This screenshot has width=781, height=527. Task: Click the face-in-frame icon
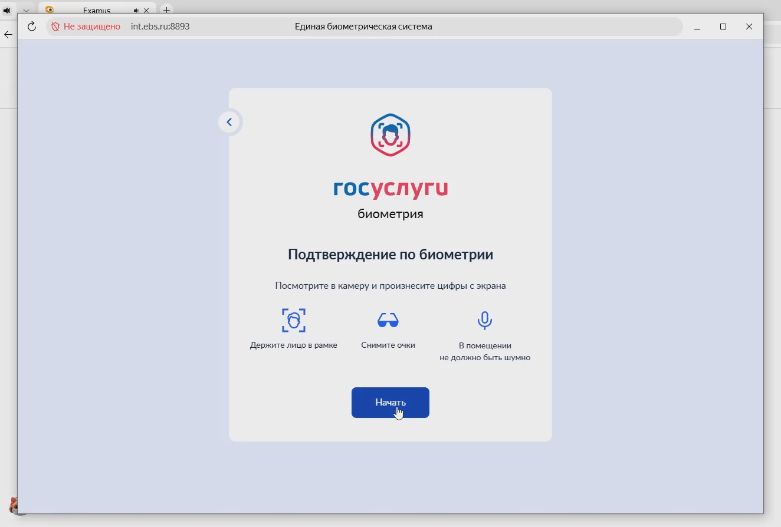point(293,321)
